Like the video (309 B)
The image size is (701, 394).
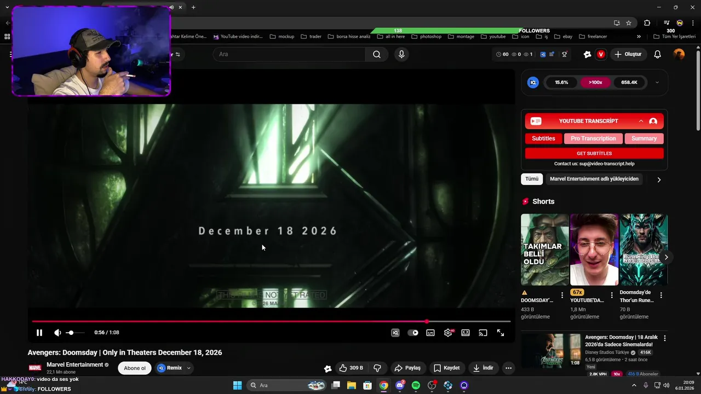[x=350, y=368]
